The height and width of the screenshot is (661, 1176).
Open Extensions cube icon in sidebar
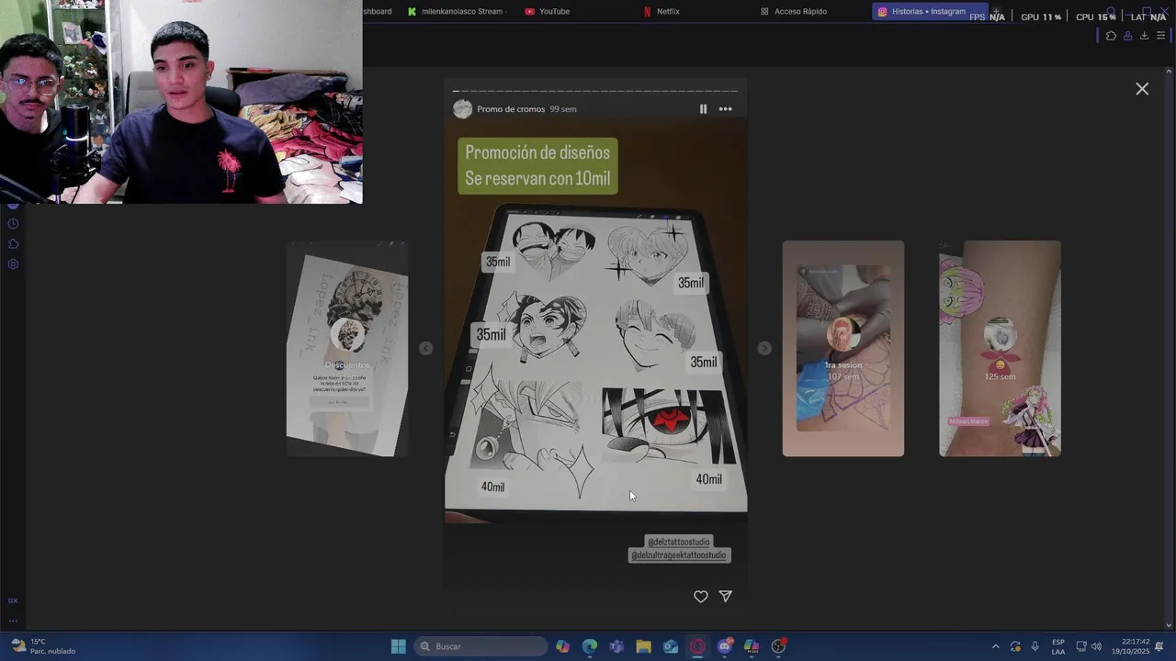coord(13,244)
